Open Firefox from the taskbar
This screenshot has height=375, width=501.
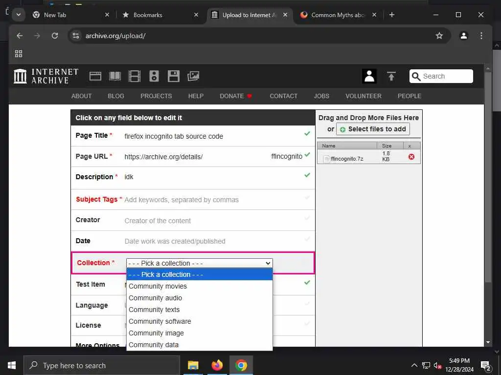(x=217, y=365)
